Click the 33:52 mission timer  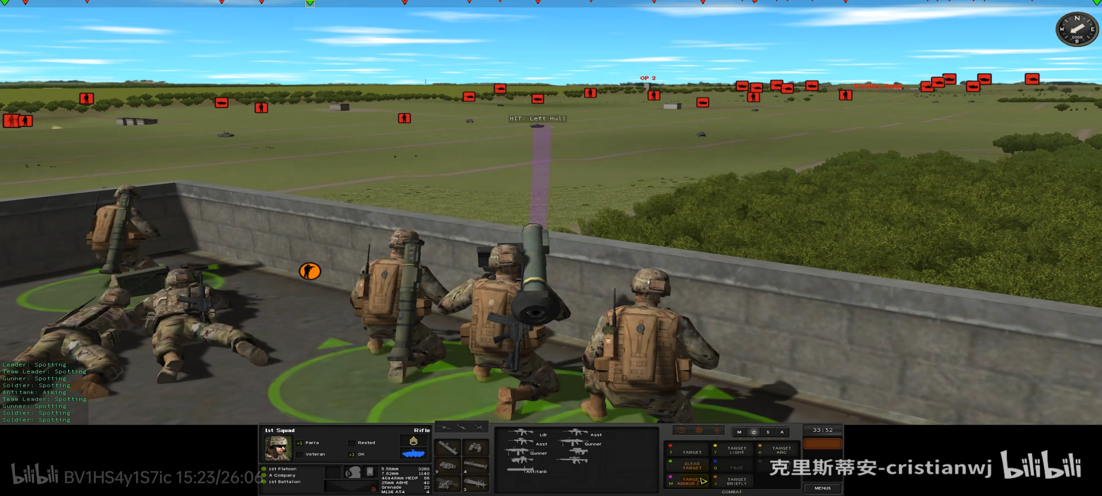[x=822, y=430]
